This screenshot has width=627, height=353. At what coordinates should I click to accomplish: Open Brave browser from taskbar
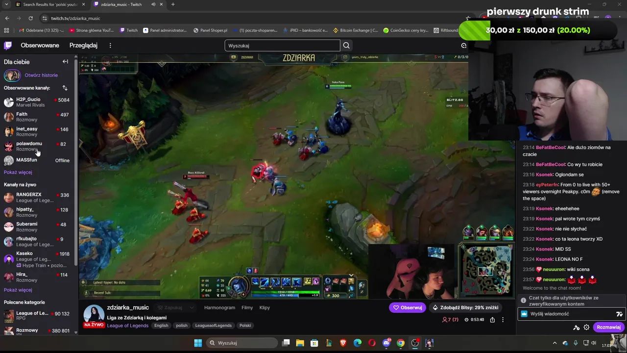(x=343, y=343)
